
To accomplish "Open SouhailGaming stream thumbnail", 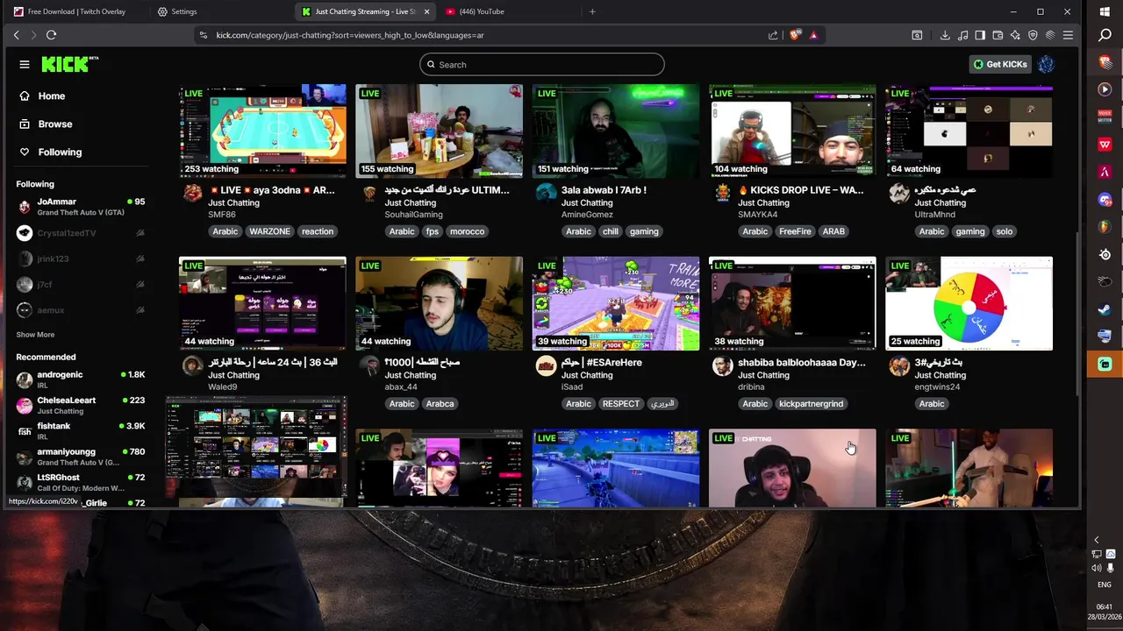I will point(439,131).
